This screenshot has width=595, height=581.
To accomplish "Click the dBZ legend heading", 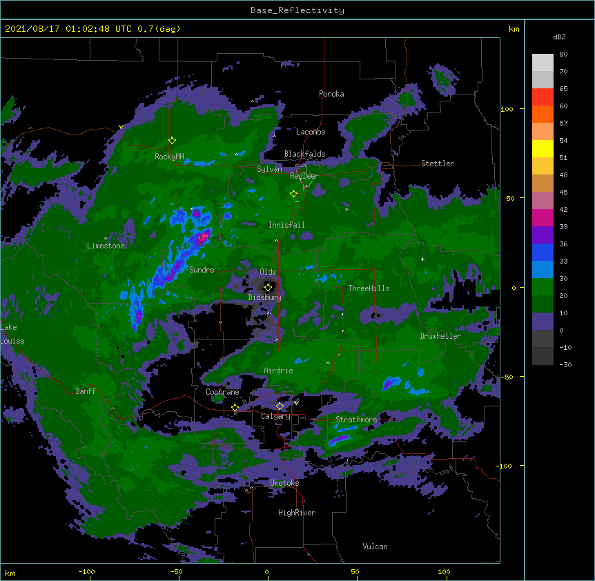I will click(x=559, y=37).
